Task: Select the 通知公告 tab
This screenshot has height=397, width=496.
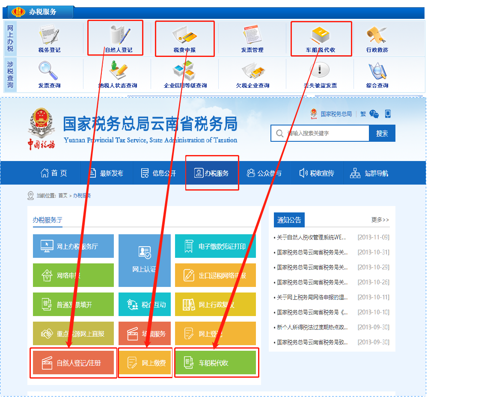Action: point(289,220)
